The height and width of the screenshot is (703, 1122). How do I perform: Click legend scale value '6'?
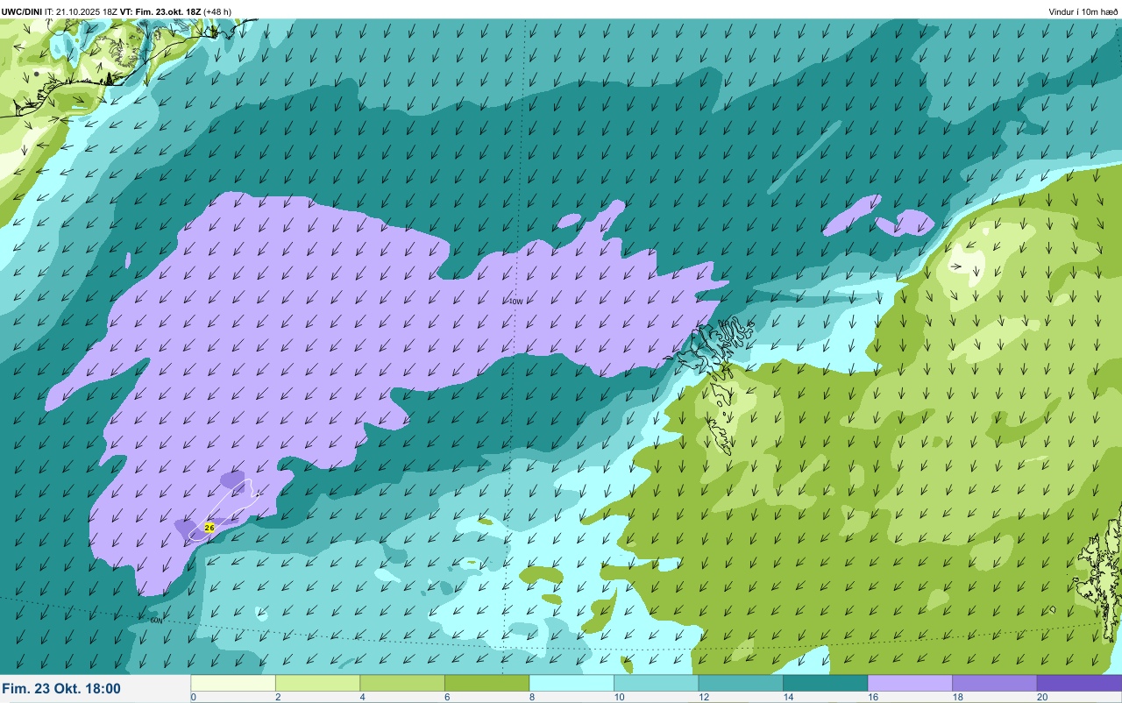(445, 697)
